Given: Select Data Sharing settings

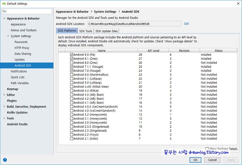Looking at the screenshot, I should click(x=23, y=54).
